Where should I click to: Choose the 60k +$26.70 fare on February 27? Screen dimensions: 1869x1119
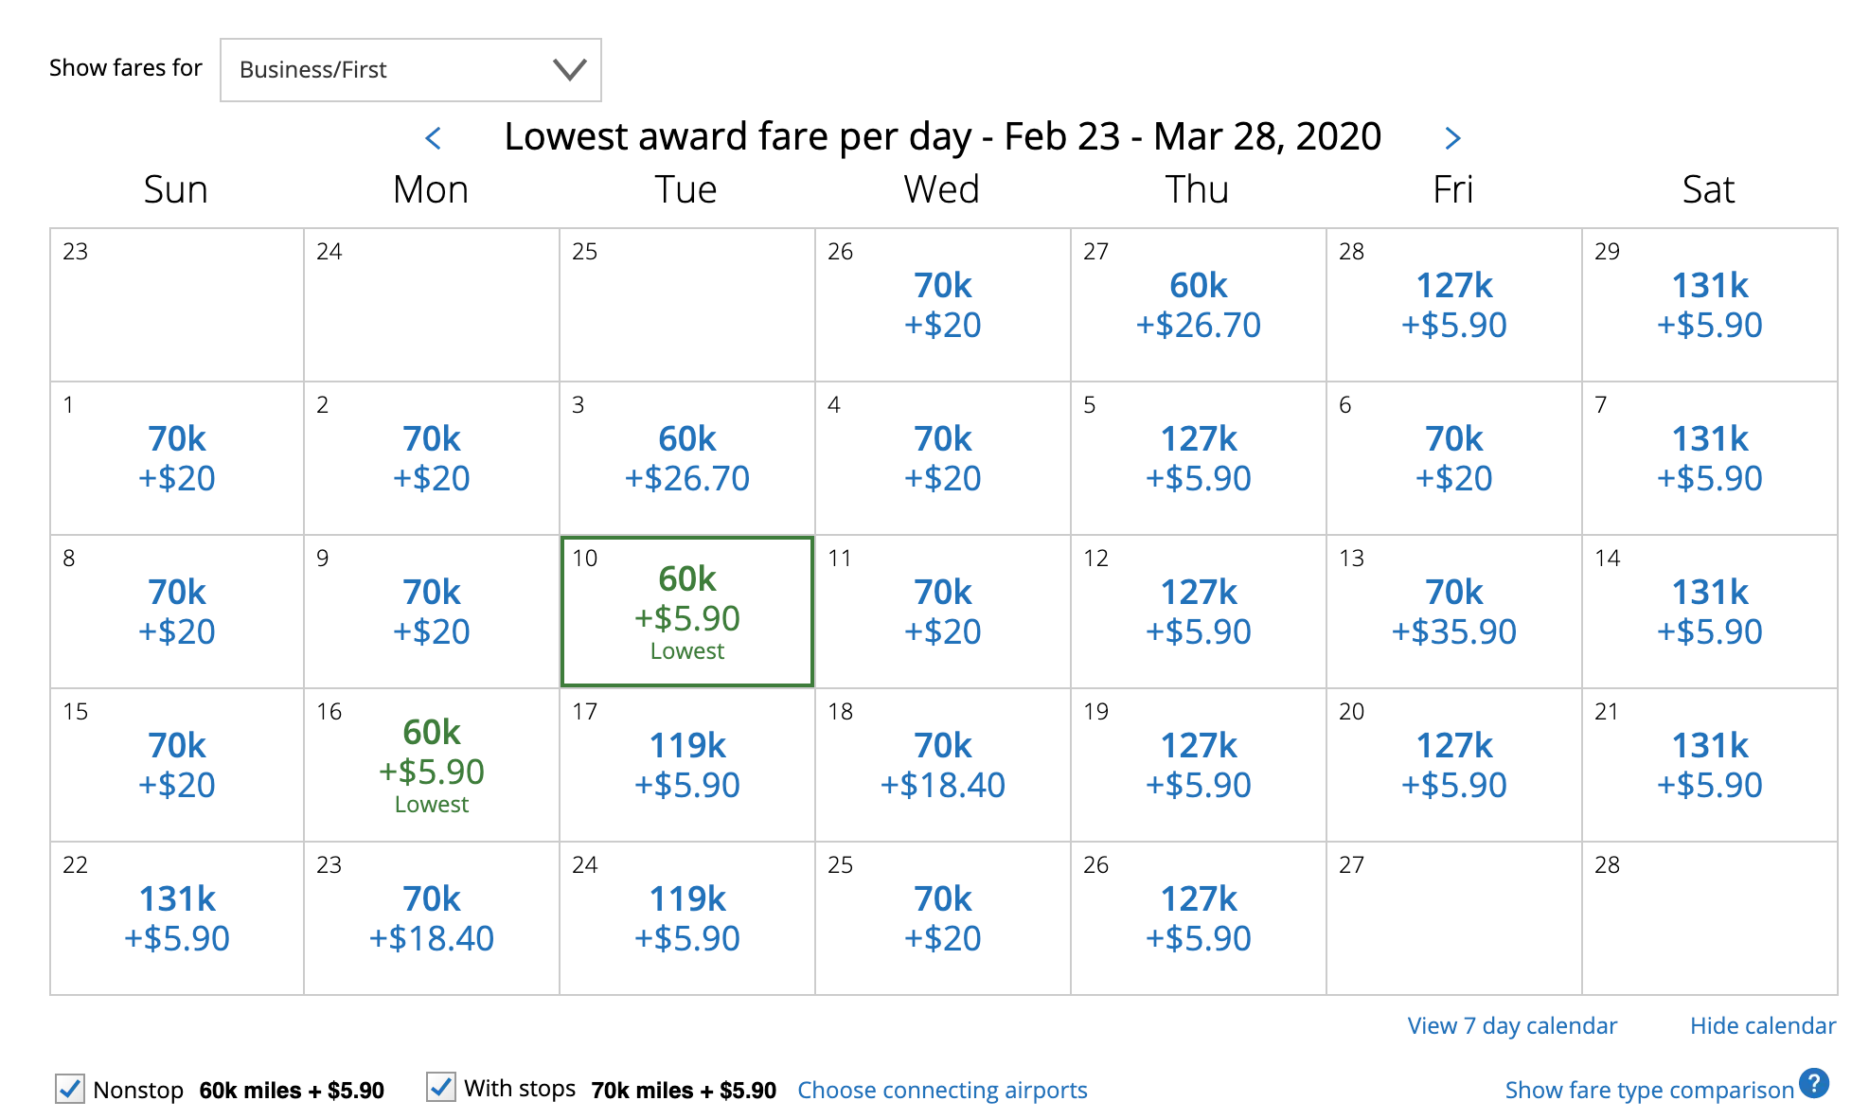click(1198, 305)
